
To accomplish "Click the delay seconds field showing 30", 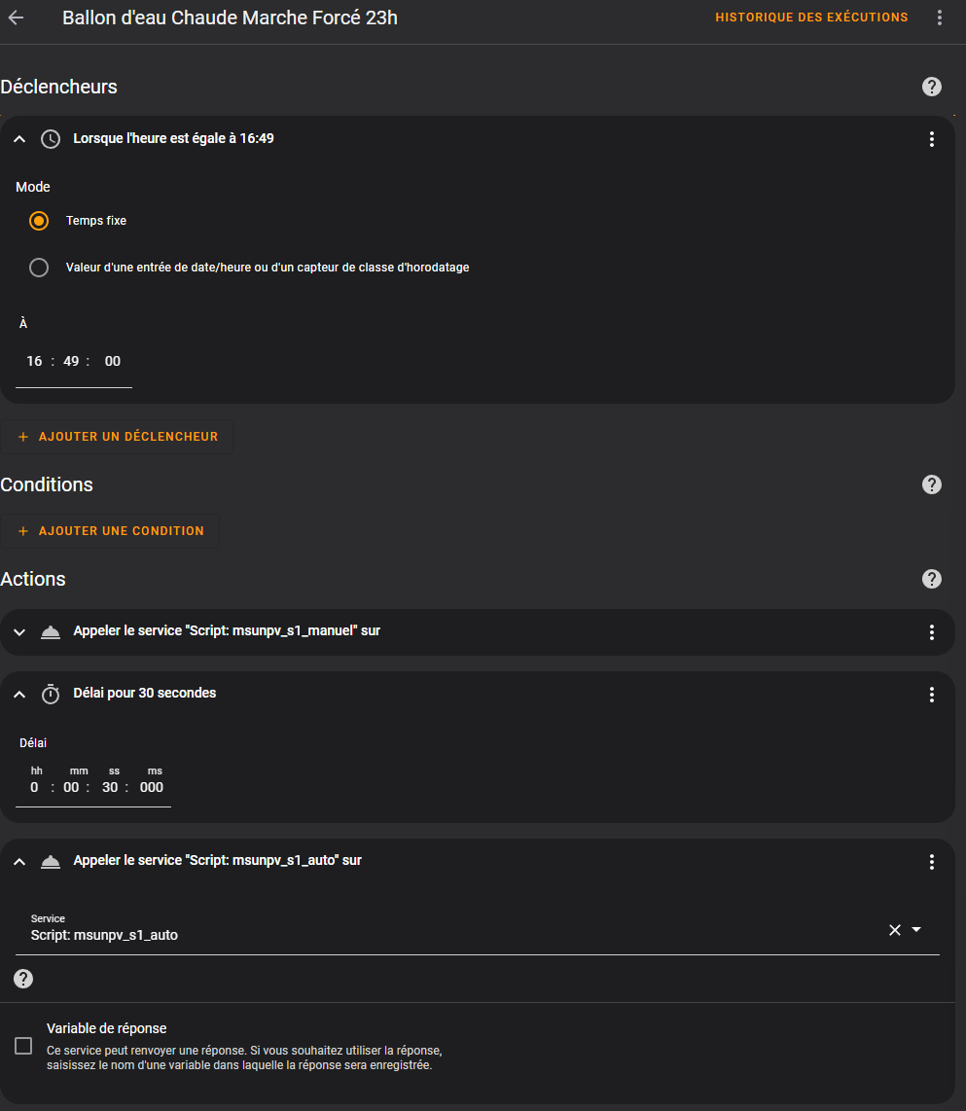I will pos(110,787).
